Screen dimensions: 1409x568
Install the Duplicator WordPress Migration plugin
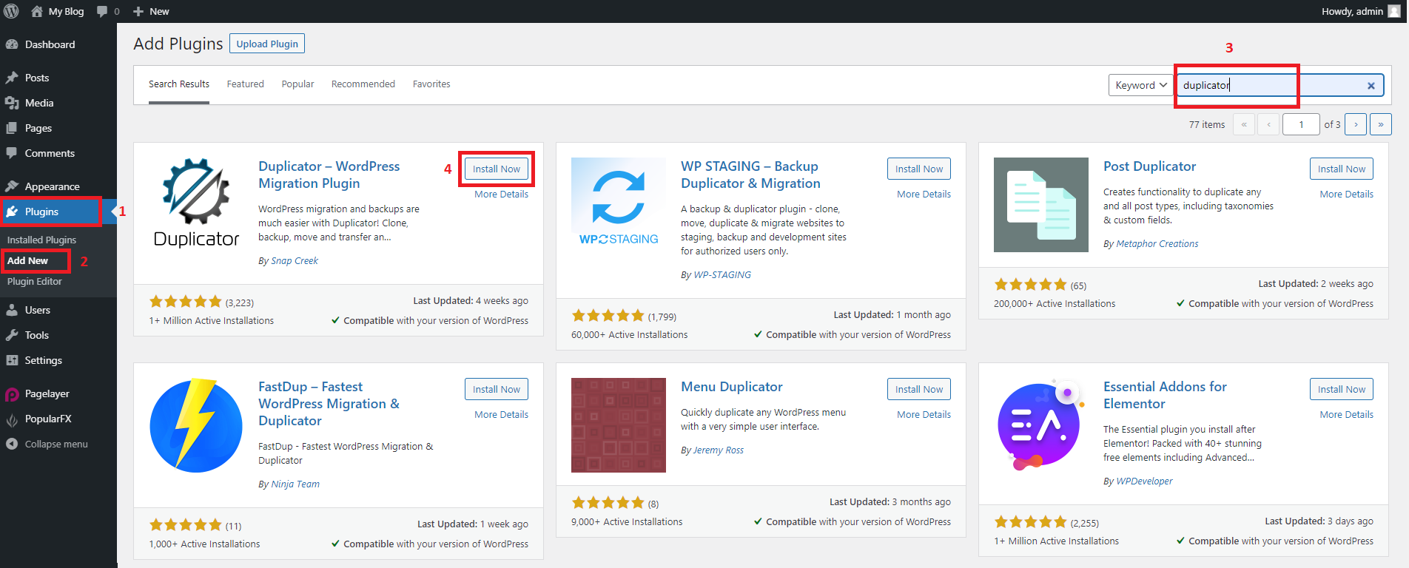[497, 169]
